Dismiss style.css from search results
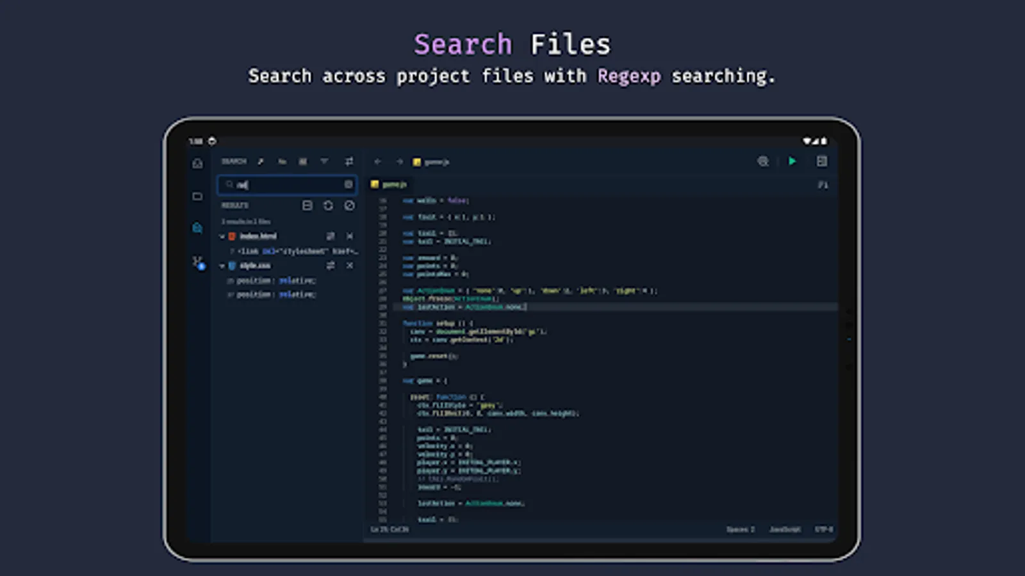The height and width of the screenshot is (576, 1025). point(349,265)
